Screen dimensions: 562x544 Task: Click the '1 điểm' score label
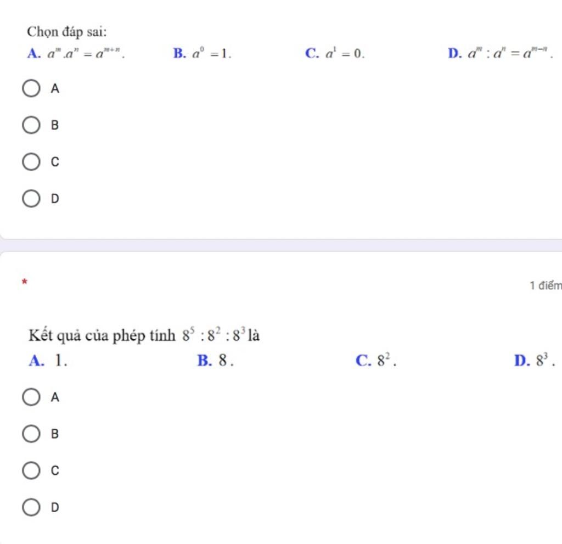[x=546, y=285]
